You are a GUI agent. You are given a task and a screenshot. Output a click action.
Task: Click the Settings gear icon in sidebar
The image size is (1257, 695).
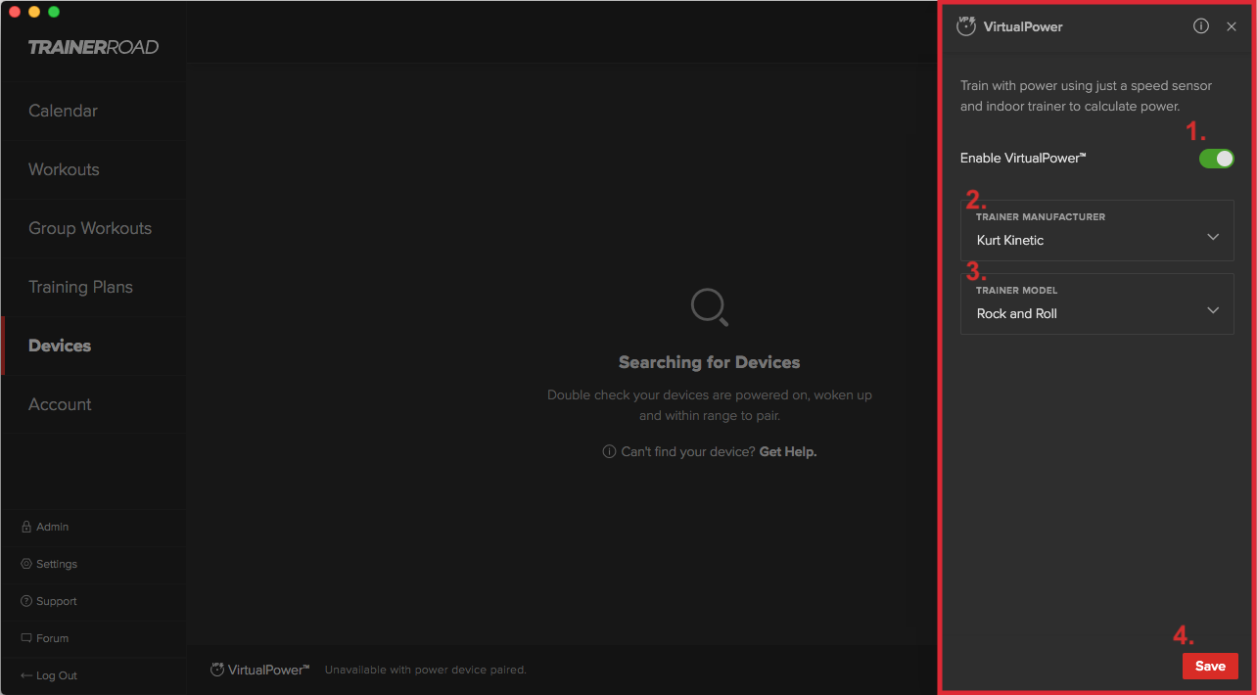pyautogui.click(x=26, y=564)
